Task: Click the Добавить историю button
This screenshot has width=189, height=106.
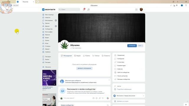Action: pos(129,101)
